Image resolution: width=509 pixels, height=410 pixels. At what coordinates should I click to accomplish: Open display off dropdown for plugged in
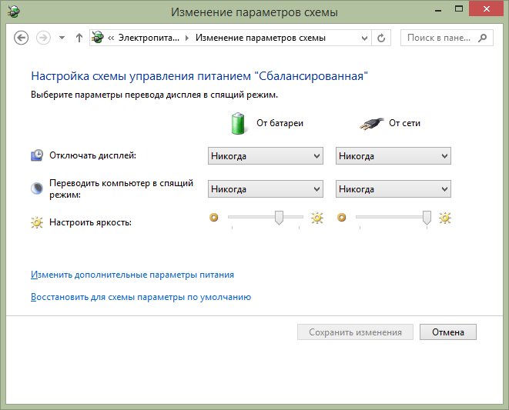(393, 156)
